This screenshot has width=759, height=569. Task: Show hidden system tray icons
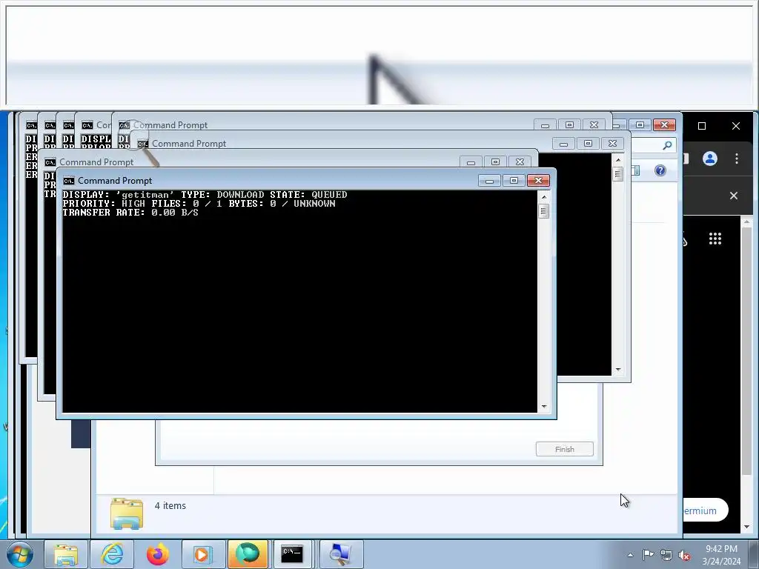pyautogui.click(x=630, y=555)
